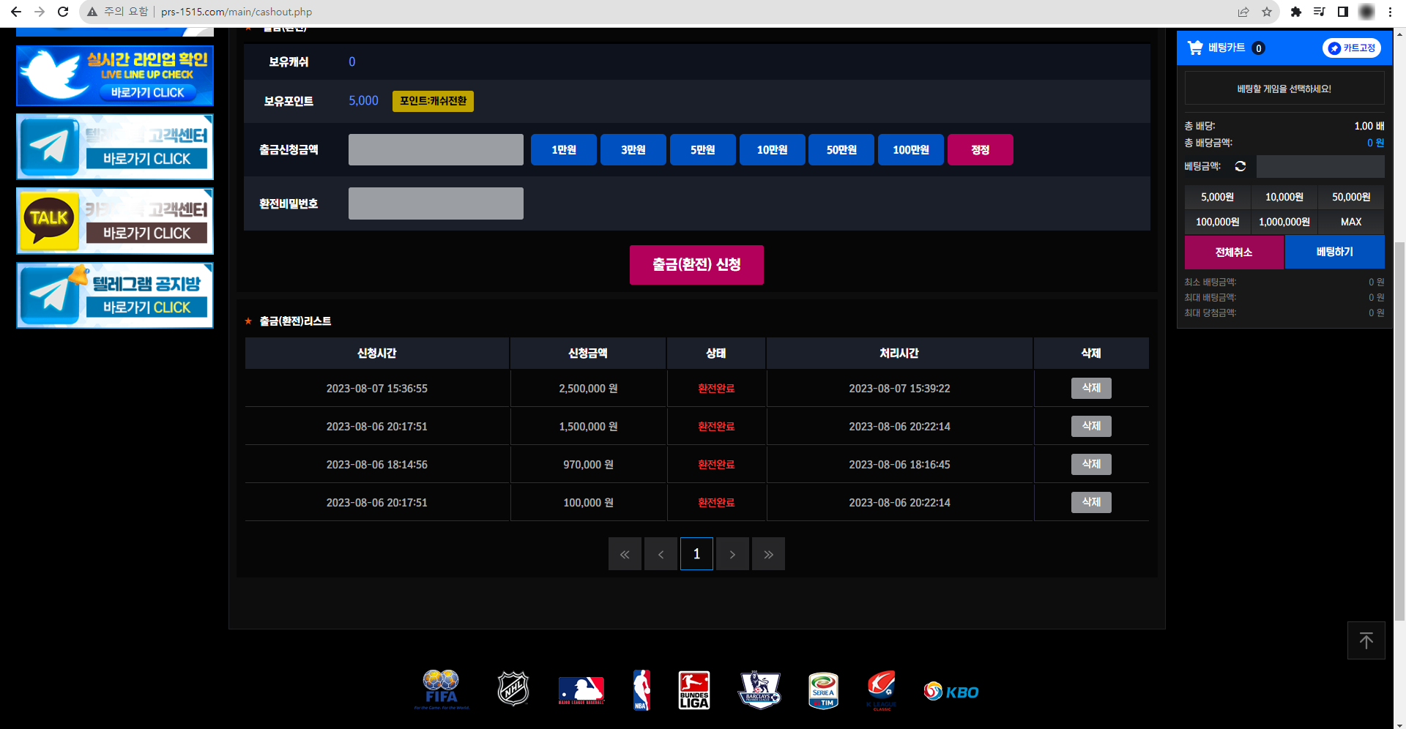Click the 베팅금액 input field in cart

(1320, 166)
